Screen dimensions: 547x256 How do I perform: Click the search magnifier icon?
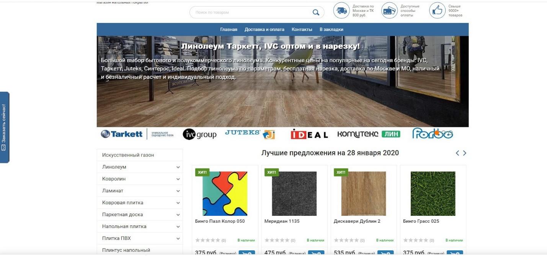pyautogui.click(x=316, y=12)
